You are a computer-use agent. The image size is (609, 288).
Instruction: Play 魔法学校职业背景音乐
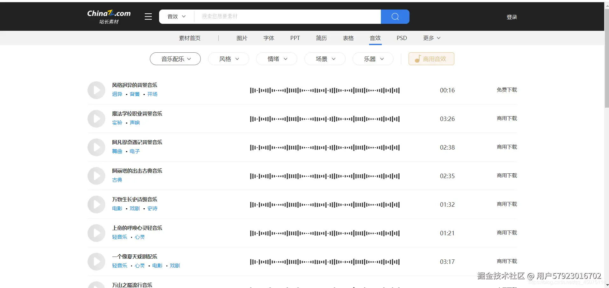(x=96, y=118)
